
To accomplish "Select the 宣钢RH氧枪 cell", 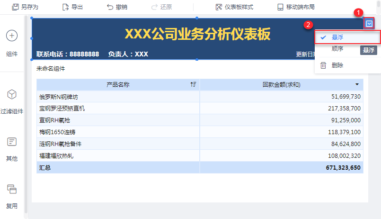I will (x=118, y=120).
